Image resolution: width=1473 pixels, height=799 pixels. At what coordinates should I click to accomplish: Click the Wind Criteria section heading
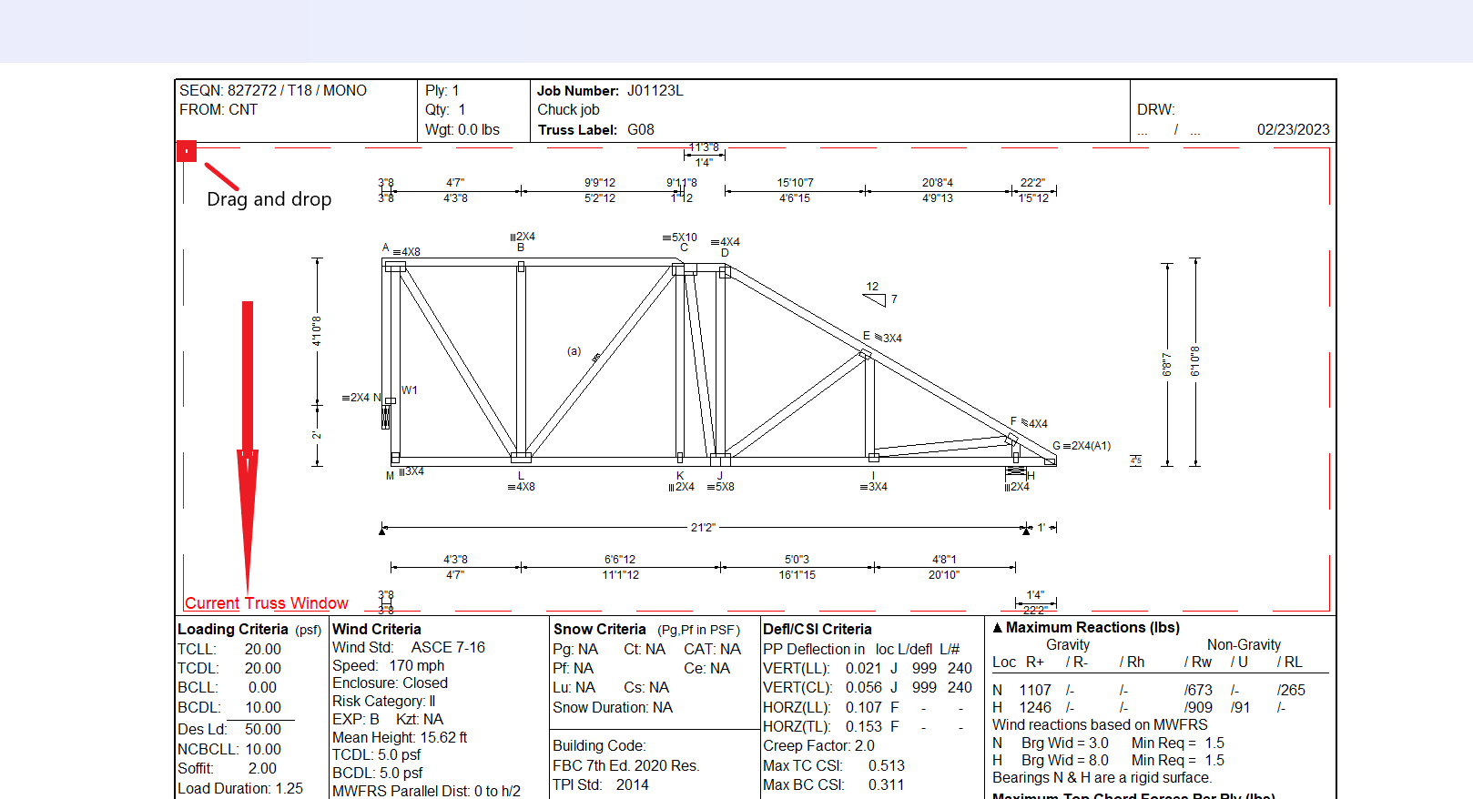point(377,630)
